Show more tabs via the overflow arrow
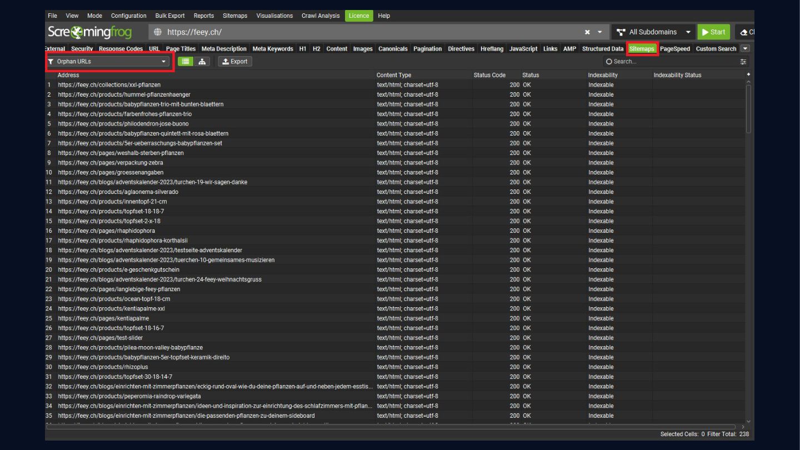Viewport: 800px width, 450px height. [x=745, y=49]
